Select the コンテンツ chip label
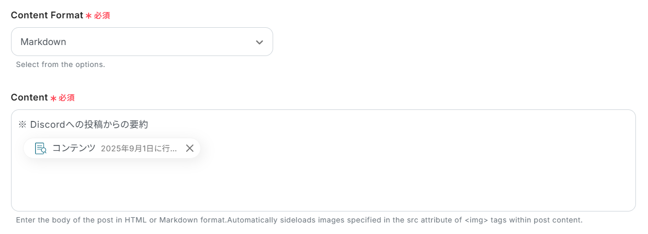648x234 pixels. 74,148
